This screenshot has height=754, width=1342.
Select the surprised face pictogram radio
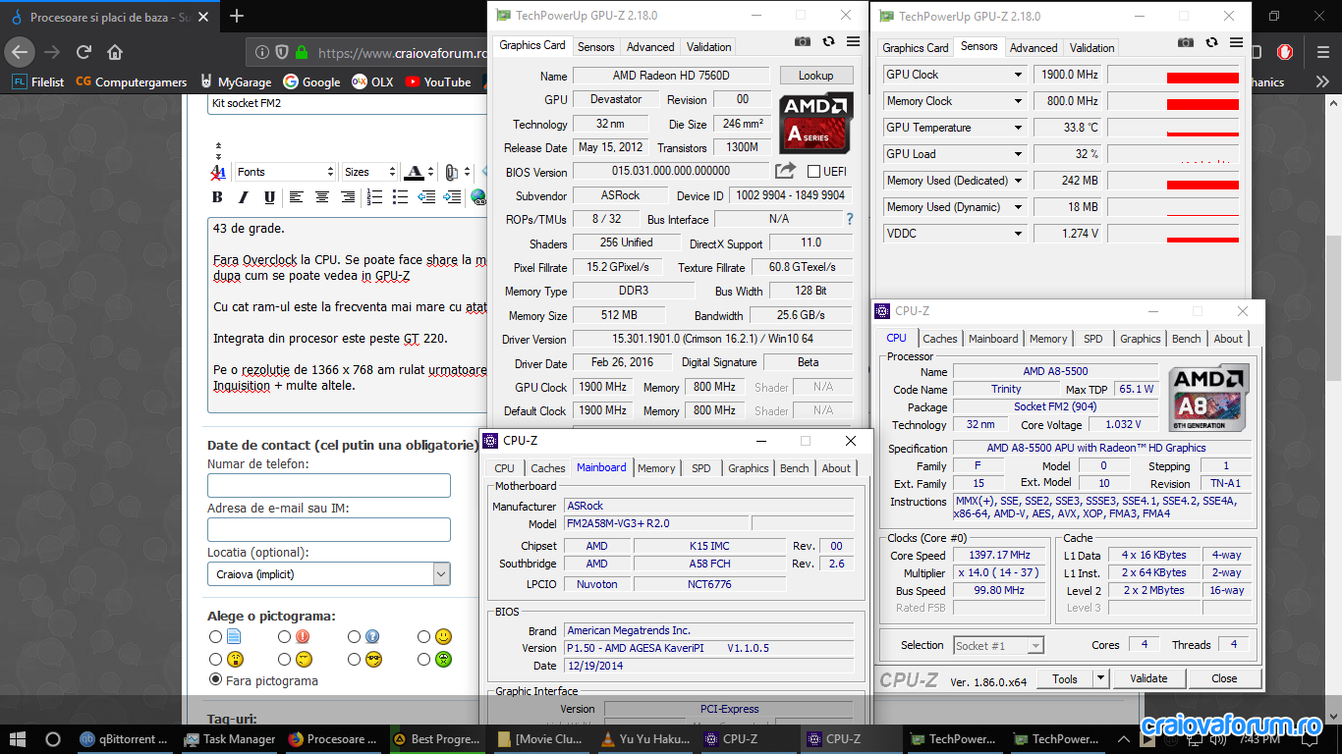[x=215, y=659]
